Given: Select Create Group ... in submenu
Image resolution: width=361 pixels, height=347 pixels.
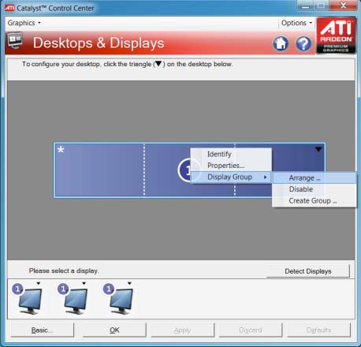Looking at the screenshot, I should pyautogui.click(x=314, y=201).
